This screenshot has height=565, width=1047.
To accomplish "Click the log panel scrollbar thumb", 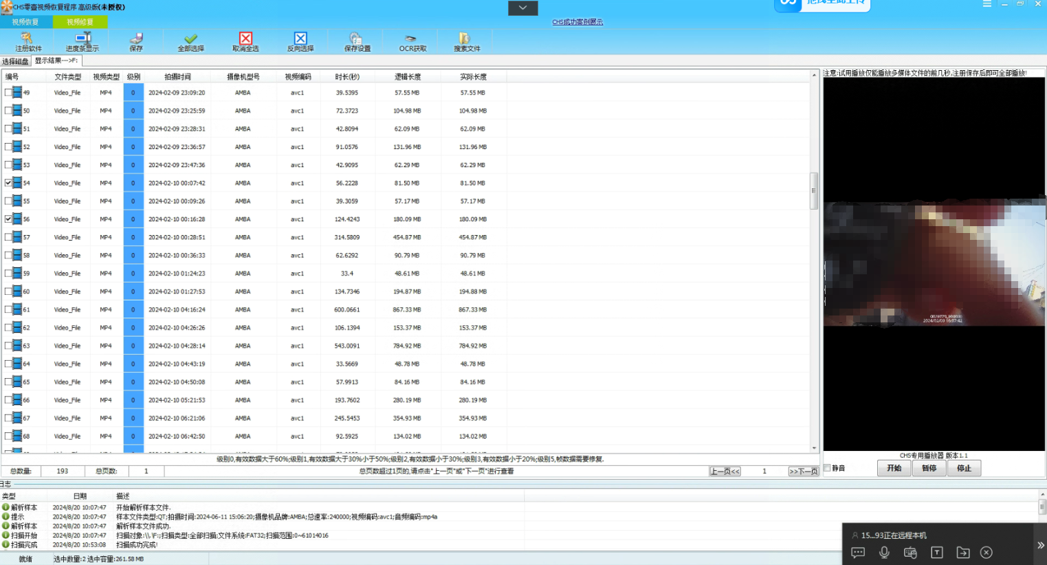I will [x=1042, y=507].
